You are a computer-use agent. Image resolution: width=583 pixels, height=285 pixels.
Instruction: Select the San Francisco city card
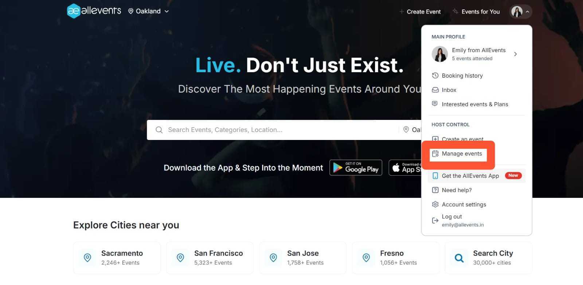(x=210, y=258)
